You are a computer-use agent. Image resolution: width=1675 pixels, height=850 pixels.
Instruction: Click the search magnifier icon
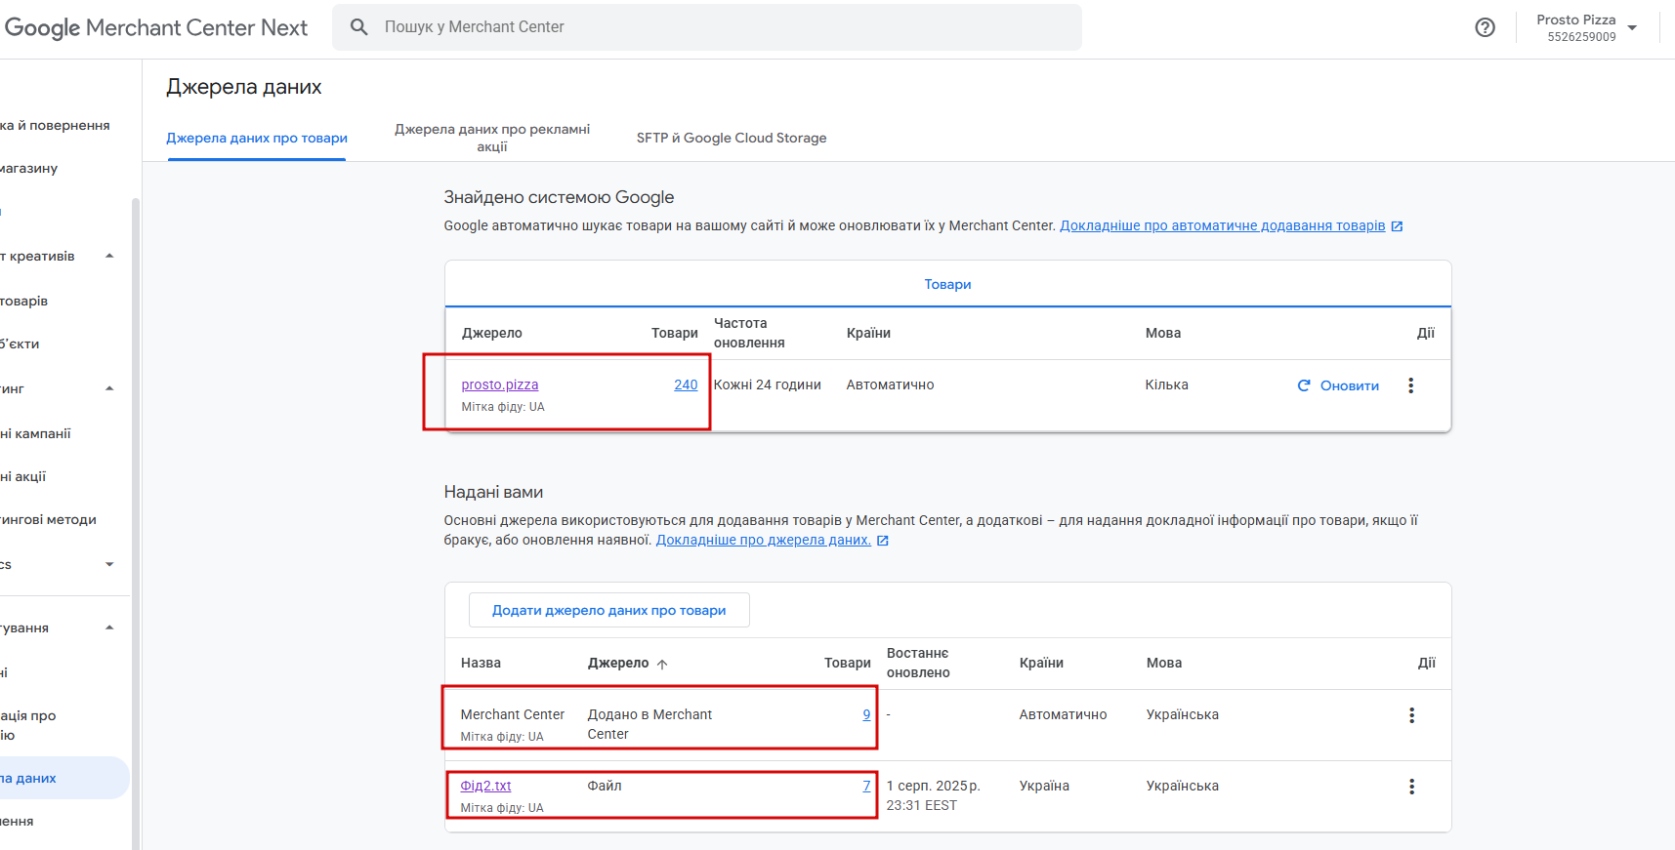pyautogui.click(x=359, y=27)
